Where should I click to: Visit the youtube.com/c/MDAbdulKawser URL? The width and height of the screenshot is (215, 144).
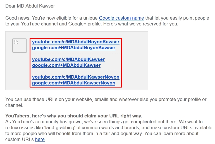(68, 59)
